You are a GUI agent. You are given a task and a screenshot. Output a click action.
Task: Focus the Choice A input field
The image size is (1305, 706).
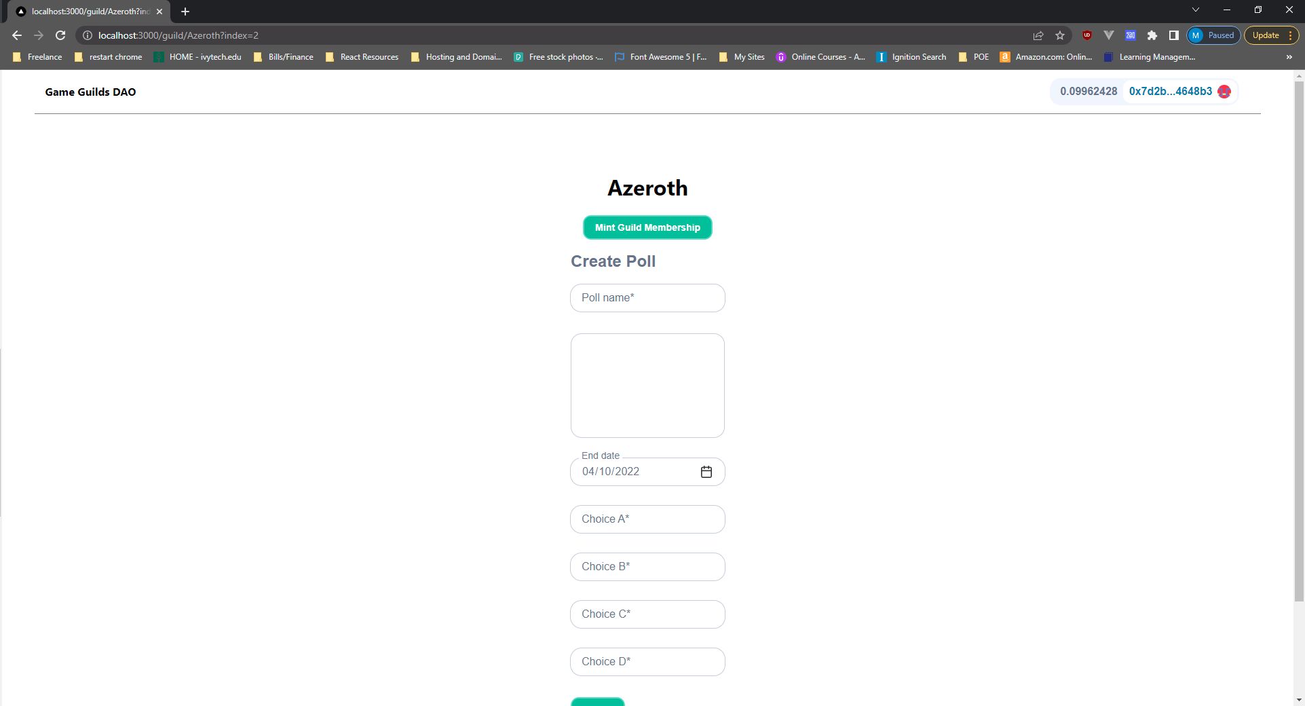coord(647,519)
